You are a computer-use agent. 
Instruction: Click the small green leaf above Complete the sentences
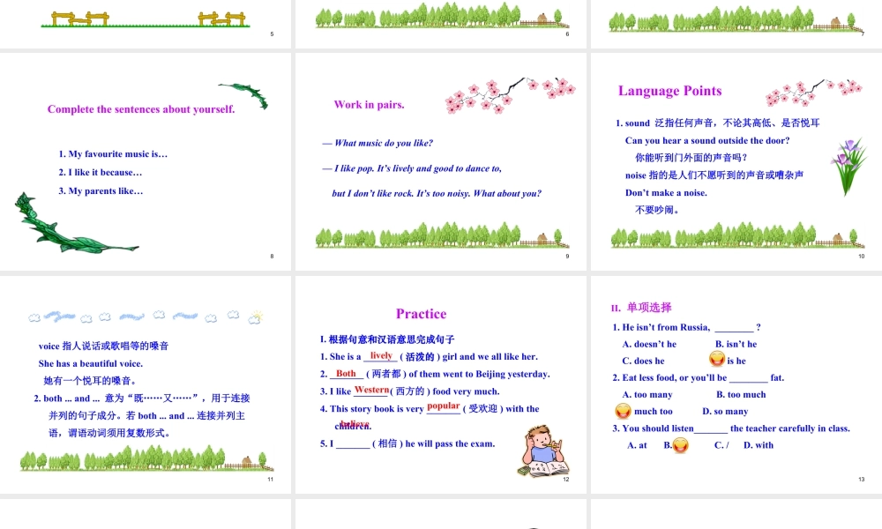[246, 94]
